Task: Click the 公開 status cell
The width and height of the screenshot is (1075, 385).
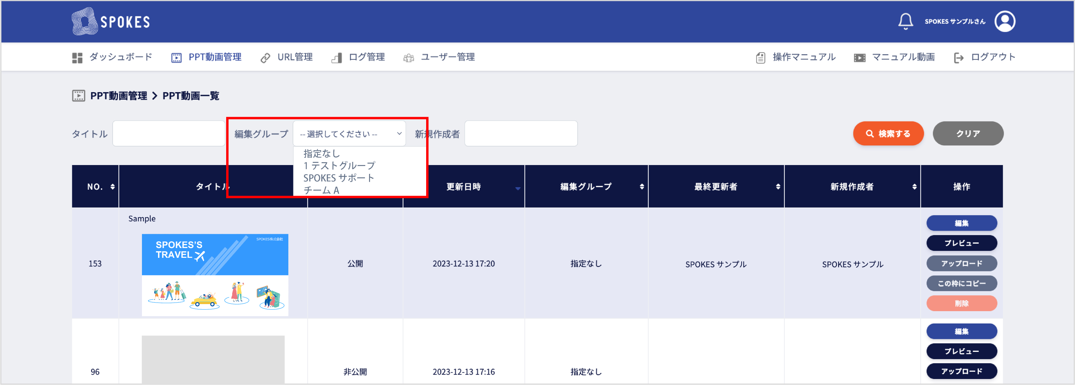Action: click(355, 264)
